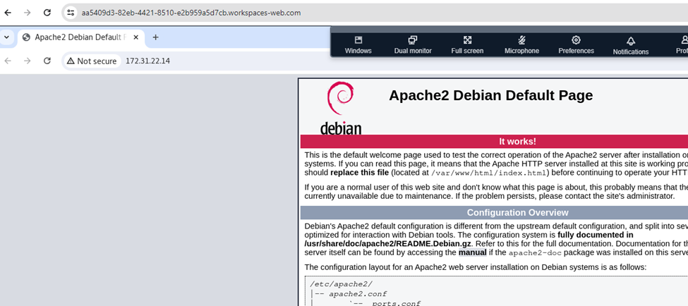Close the Apache2 Debian Default tab
Screen dimensions: 688x306
click(136, 37)
